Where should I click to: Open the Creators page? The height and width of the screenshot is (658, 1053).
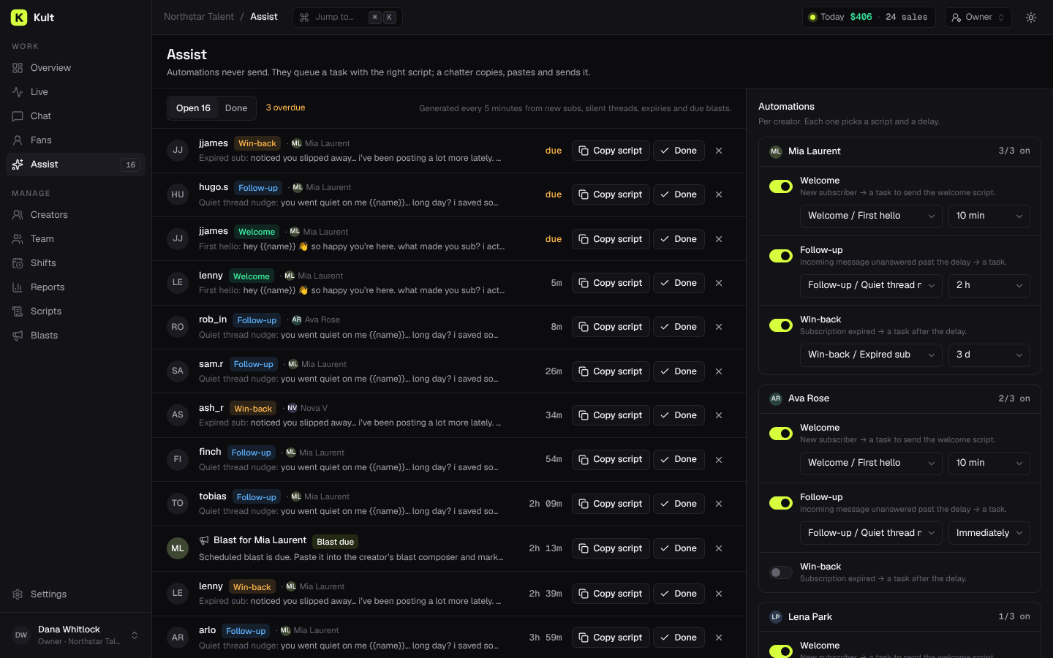tap(75, 215)
